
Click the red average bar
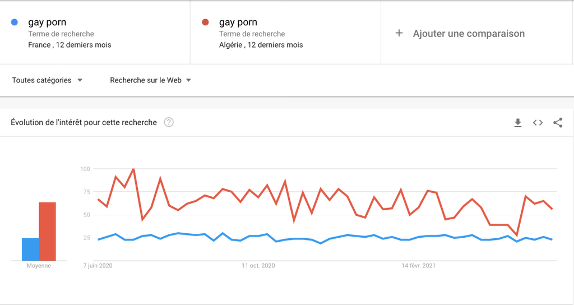[47, 231]
